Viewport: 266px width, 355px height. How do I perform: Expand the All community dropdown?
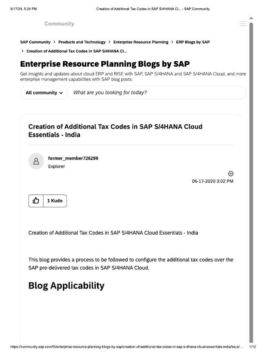pos(44,93)
